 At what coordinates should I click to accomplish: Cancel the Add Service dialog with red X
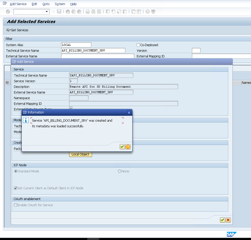coord(228,220)
